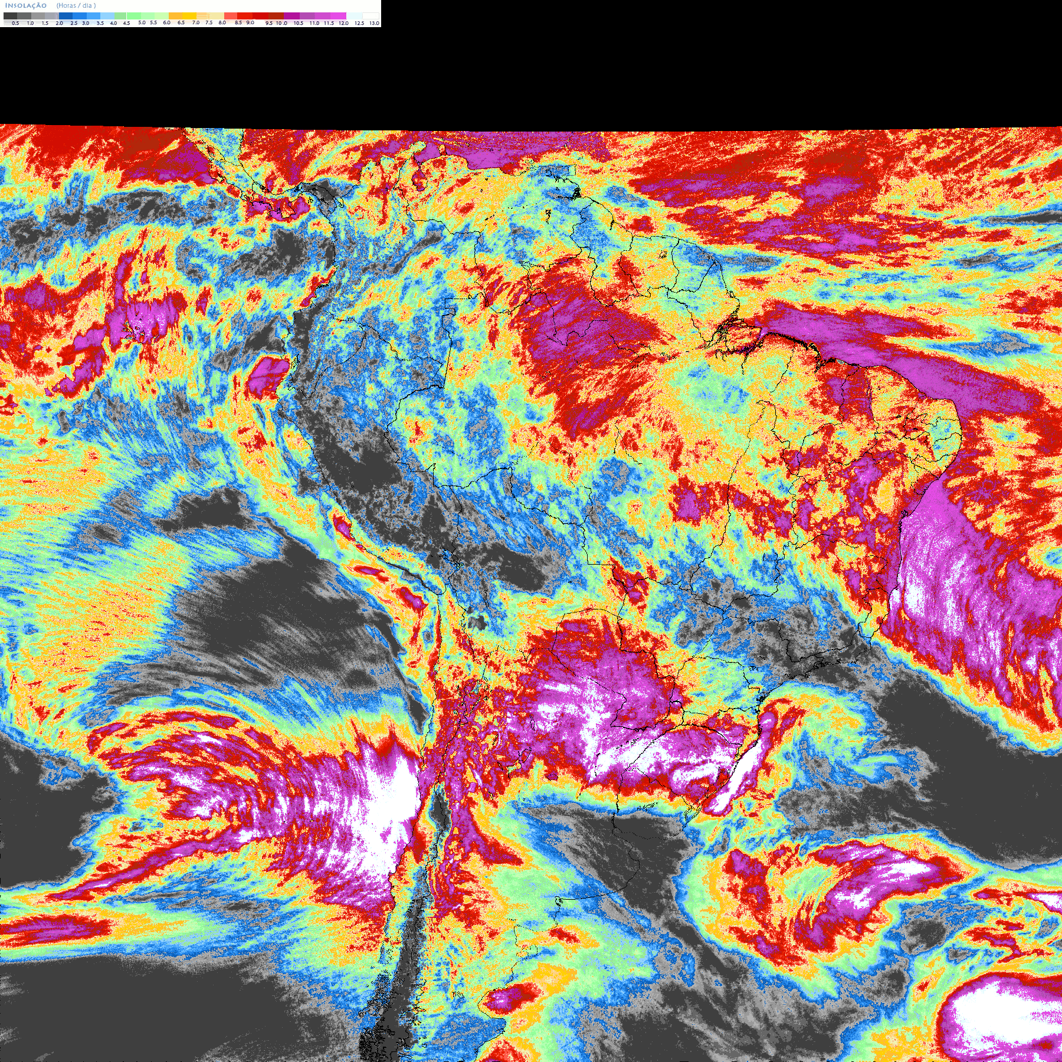Click the bright magenta swatch before 12.0
1062x1062 pixels.
click(338, 16)
